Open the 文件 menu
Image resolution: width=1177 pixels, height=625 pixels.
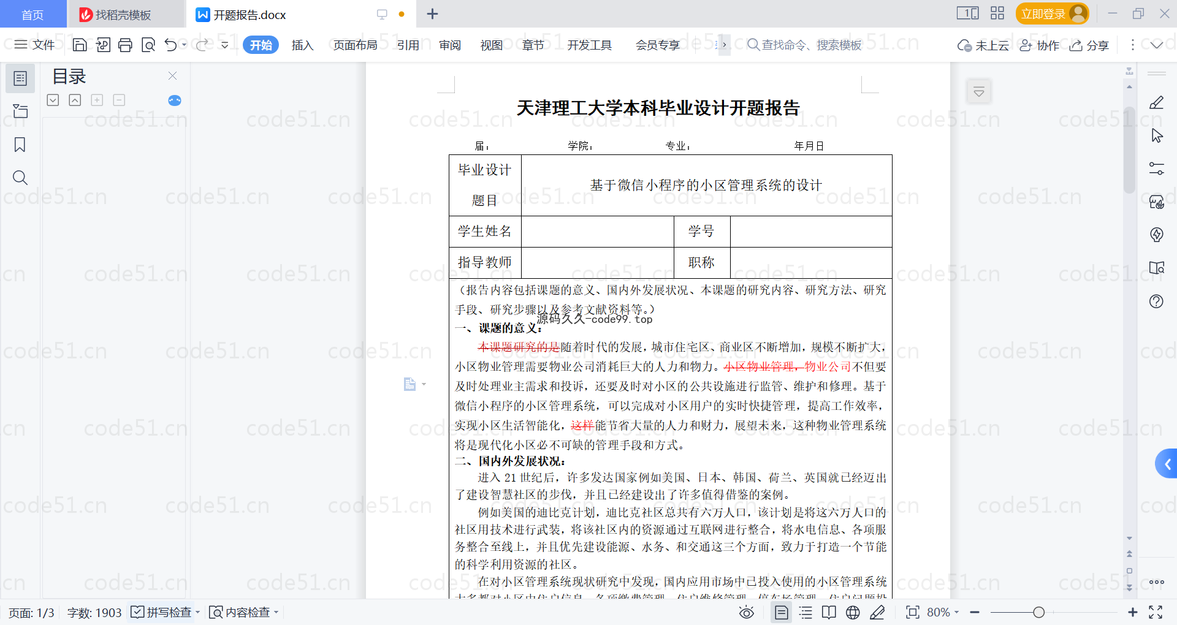[34, 45]
